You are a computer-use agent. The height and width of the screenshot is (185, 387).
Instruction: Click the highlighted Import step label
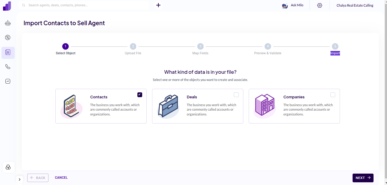pyautogui.click(x=335, y=53)
